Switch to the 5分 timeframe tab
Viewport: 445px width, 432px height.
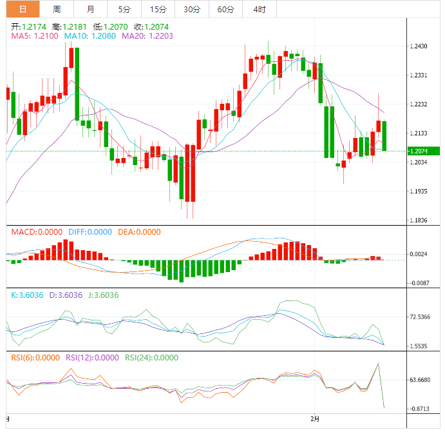point(124,9)
